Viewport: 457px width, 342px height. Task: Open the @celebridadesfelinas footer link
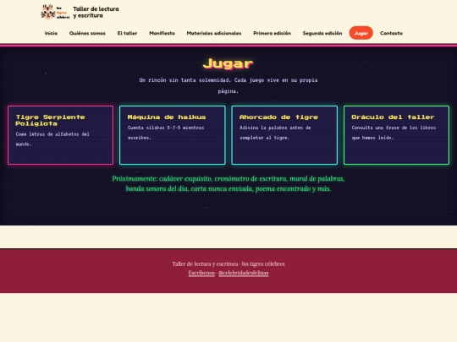click(x=244, y=273)
